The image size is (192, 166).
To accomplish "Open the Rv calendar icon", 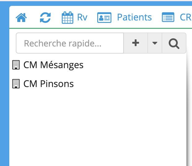I will click(x=68, y=18).
